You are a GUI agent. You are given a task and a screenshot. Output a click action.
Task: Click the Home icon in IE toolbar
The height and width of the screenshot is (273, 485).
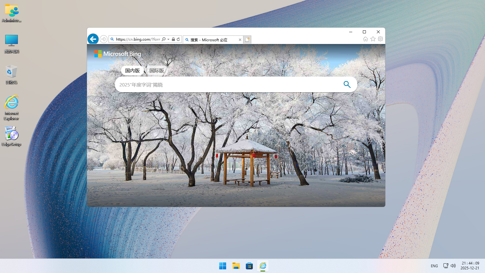coord(366,39)
